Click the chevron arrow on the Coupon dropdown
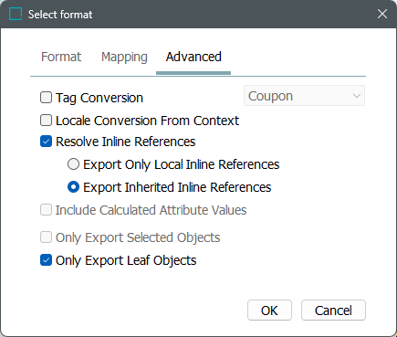Viewport: 397px width, 337px height. tap(357, 96)
